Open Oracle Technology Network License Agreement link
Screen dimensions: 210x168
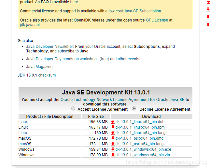click(x=122, y=100)
